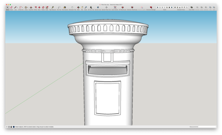The height and width of the screenshot is (135, 222).
Task: Click the rectangular door panel on pillar
Action: [107, 98]
